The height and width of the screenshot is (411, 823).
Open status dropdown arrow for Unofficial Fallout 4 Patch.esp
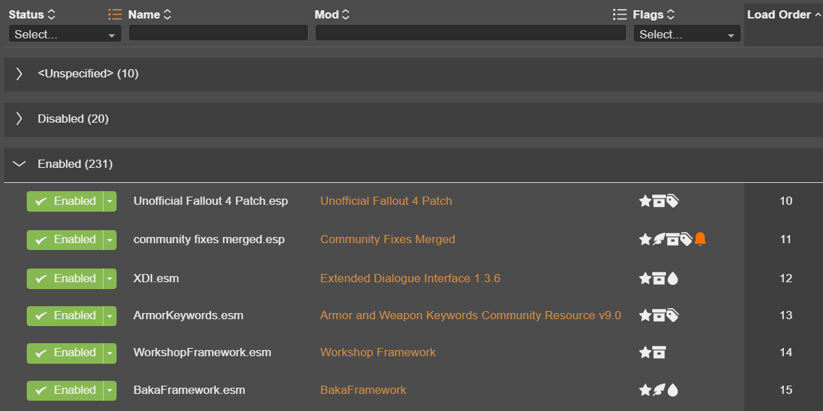110,201
